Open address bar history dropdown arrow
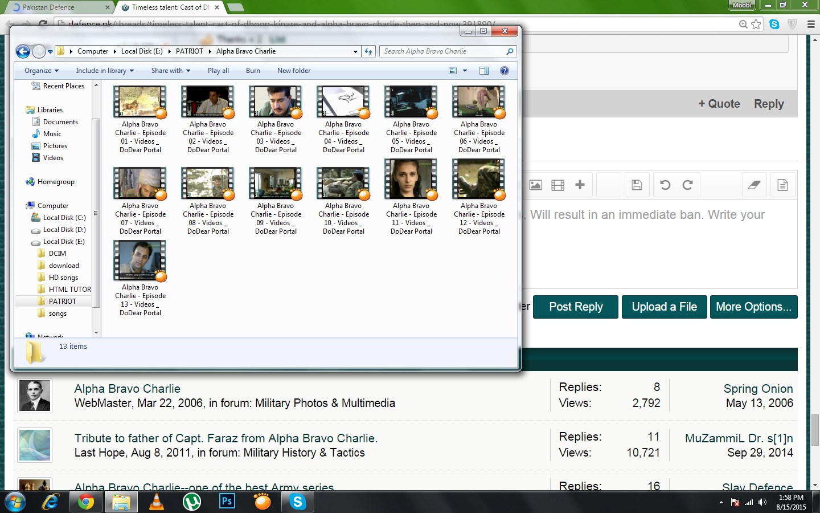The image size is (820, 513). 356,52
